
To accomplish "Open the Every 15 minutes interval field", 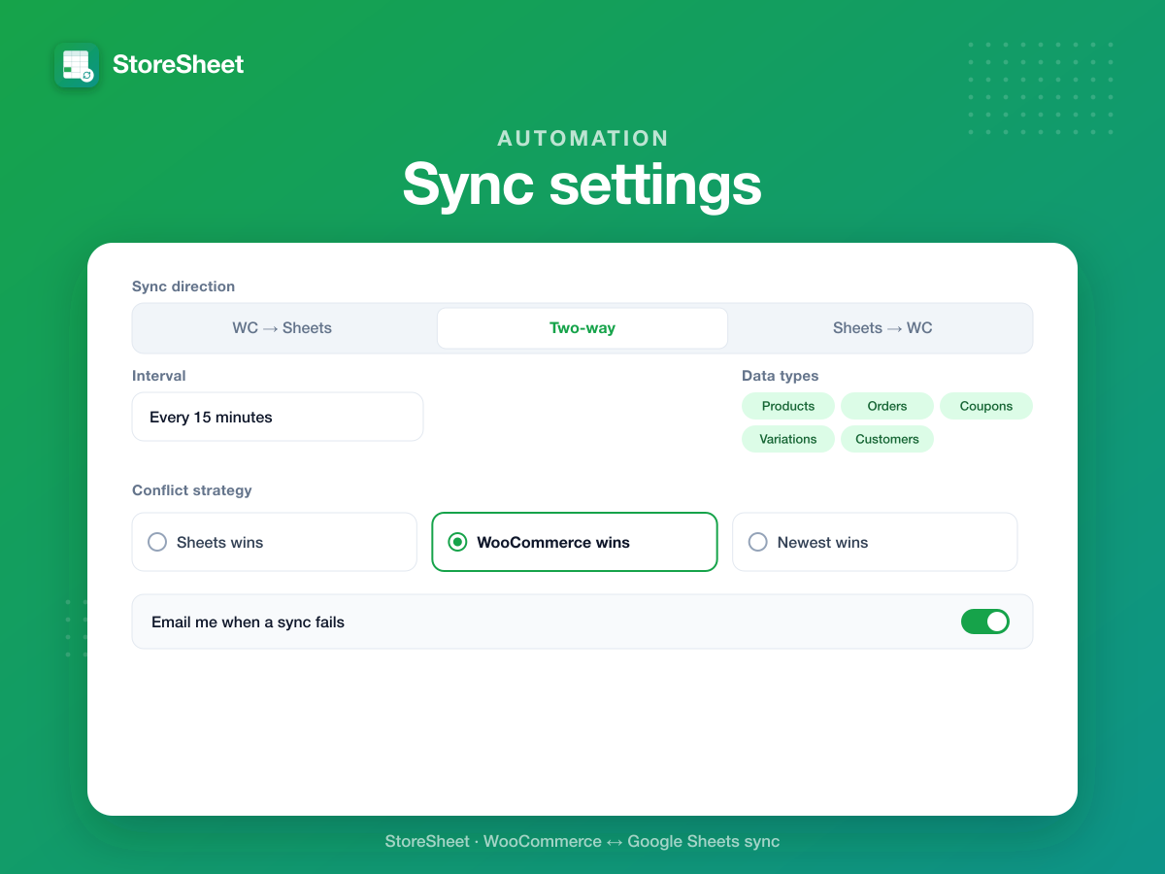I will [278, 417].
